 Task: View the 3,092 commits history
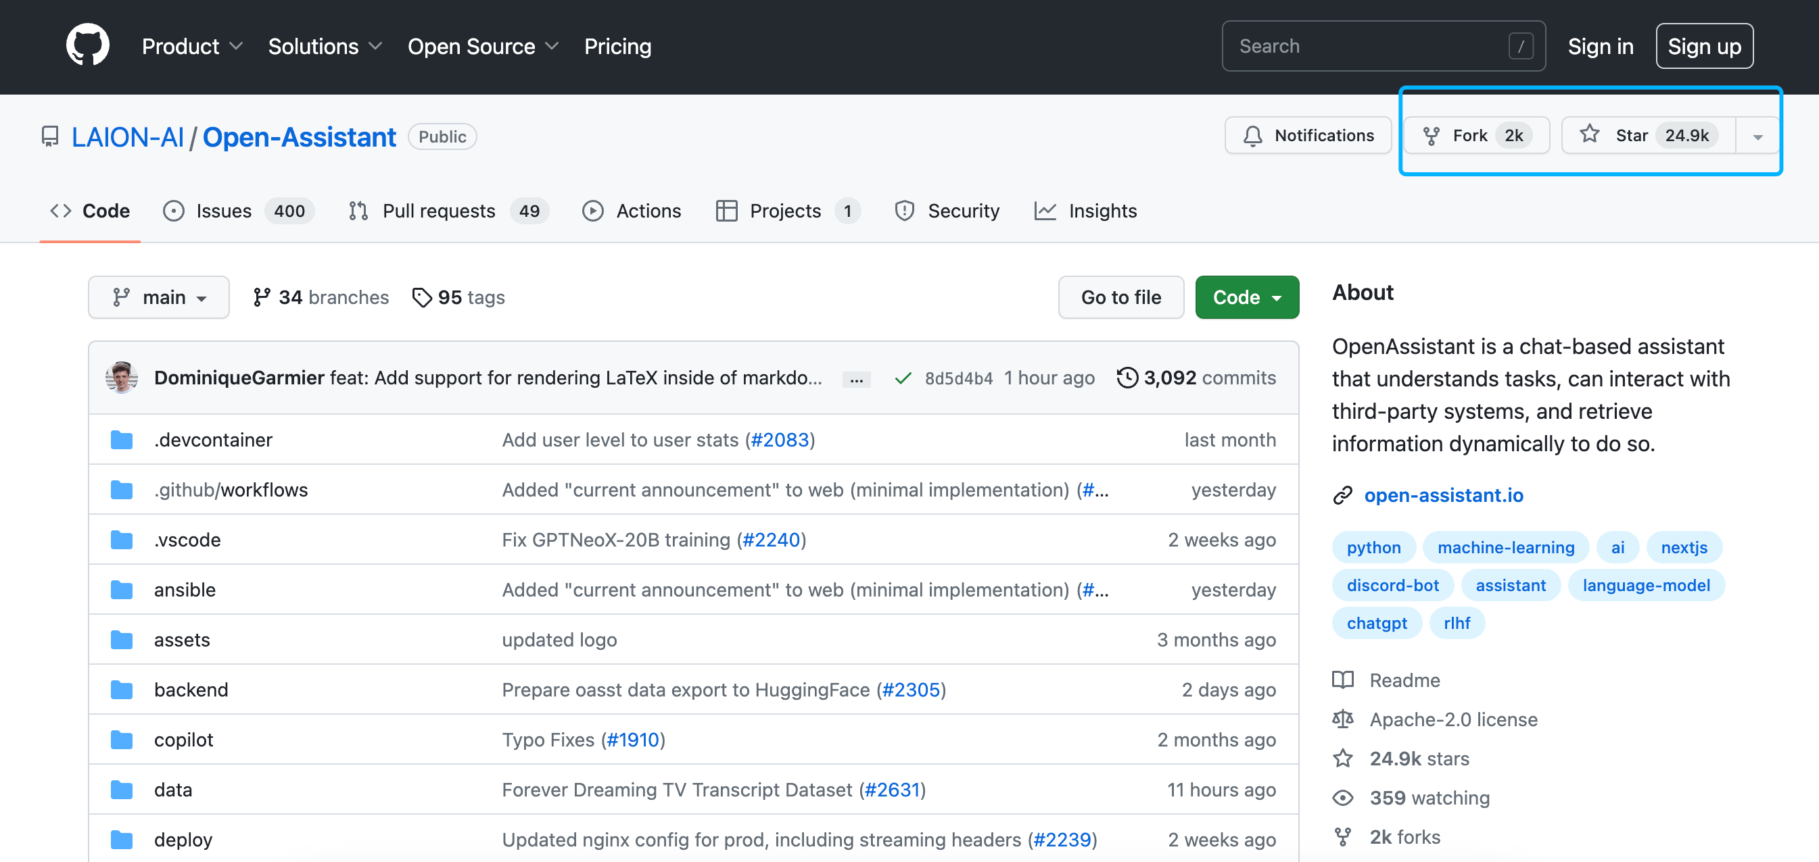[x=1196, y=378]
